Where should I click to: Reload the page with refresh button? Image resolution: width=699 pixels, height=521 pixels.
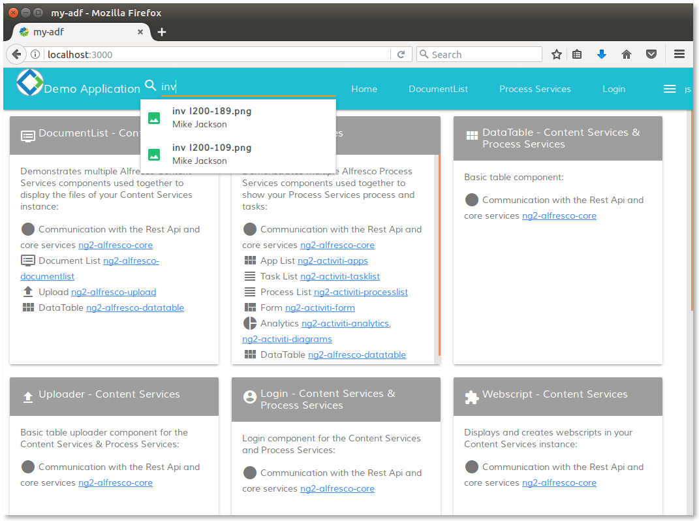401,55
